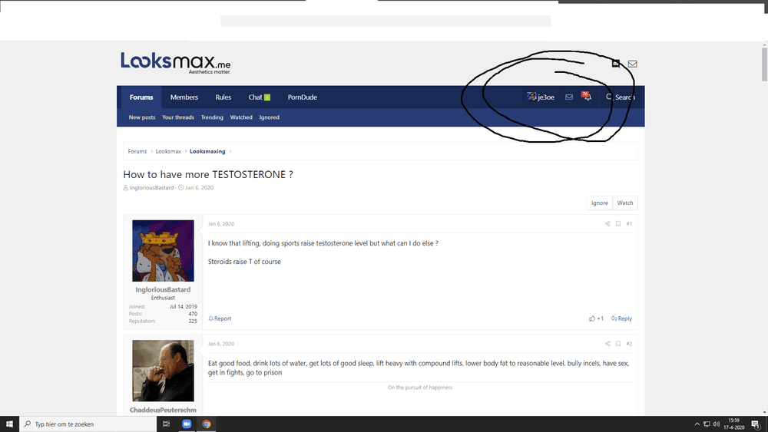Viewport: 768px width, 432px height.
Task: Click the share icon on post #1
Action: [x=607, y=223]
